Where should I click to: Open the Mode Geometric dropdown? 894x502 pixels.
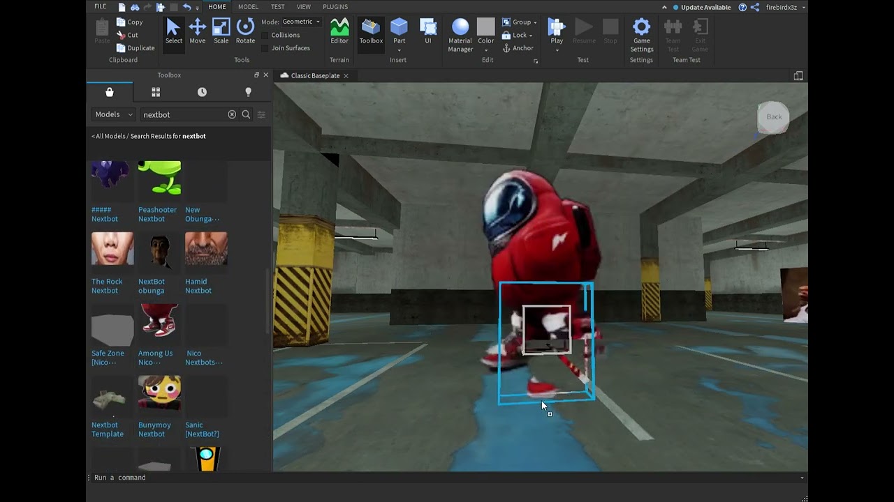[300, 22]
